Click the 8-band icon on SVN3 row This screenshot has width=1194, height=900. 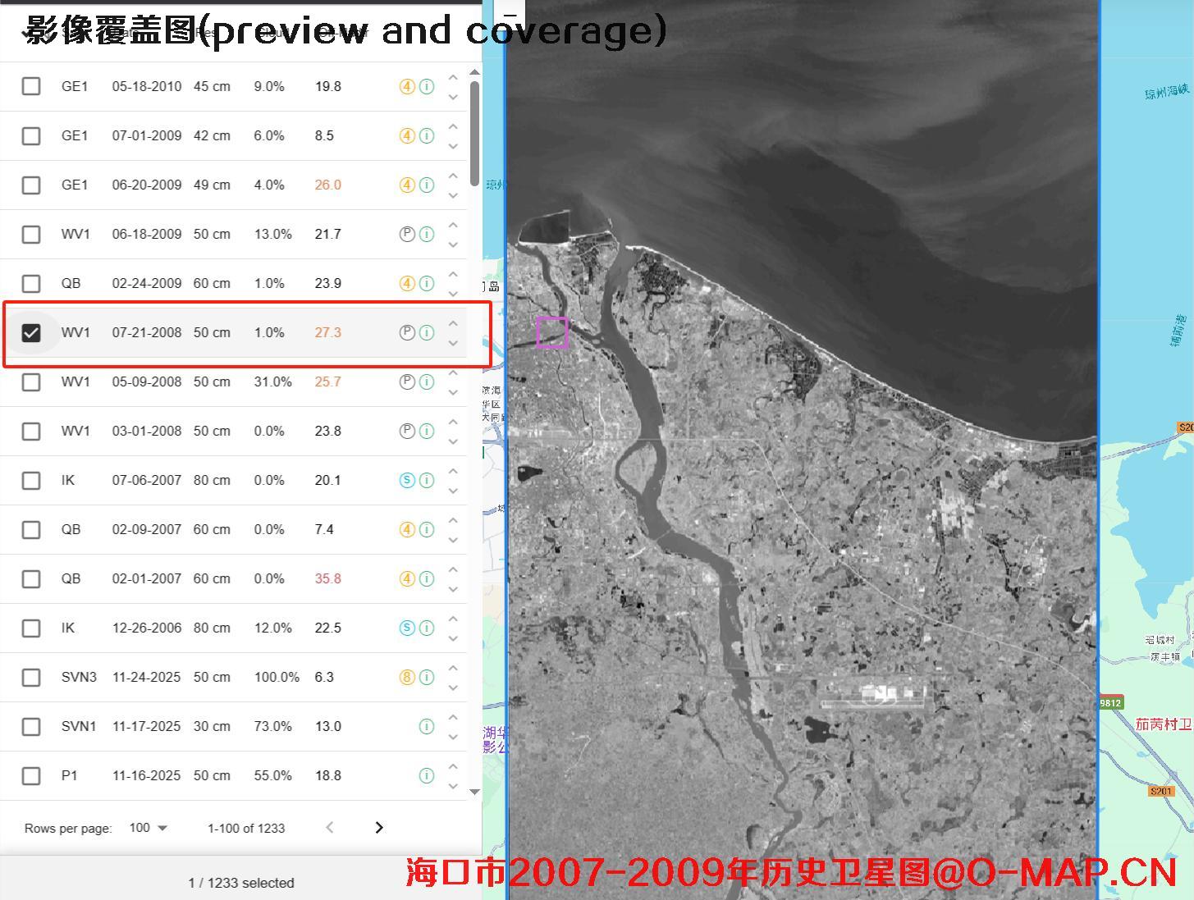407,677
